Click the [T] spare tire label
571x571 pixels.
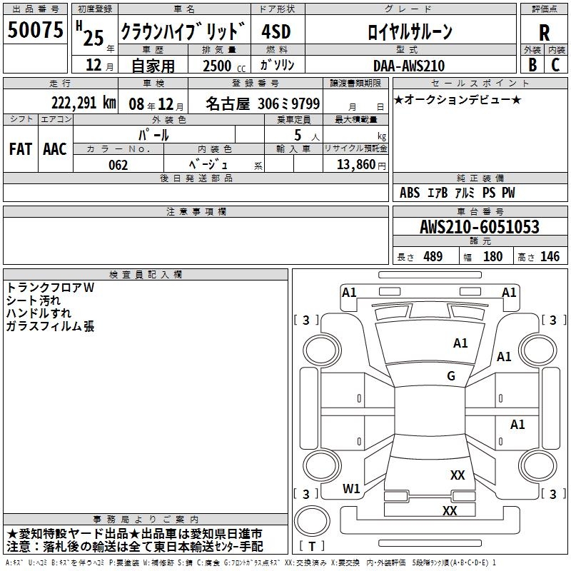[312, 546]
